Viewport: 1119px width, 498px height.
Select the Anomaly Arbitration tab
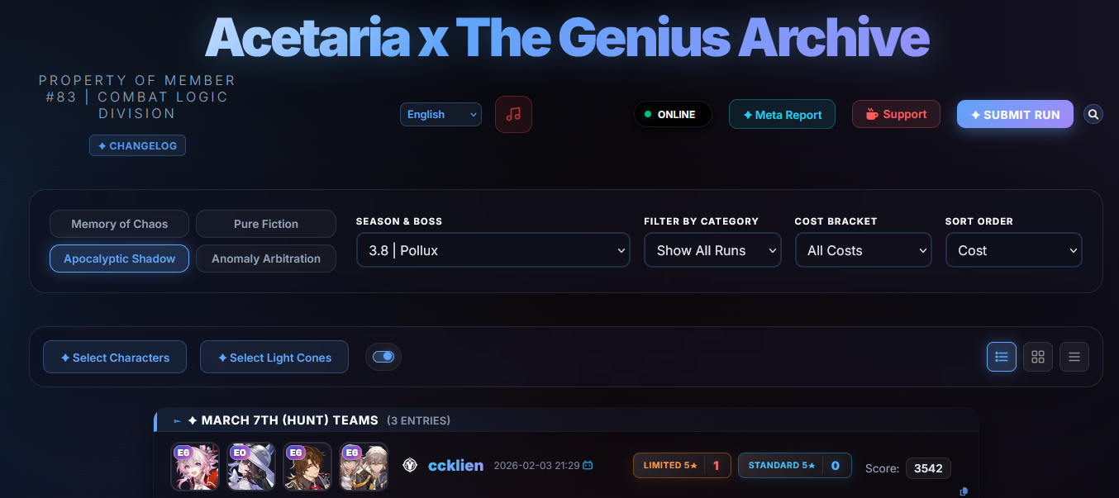[x=266, y=258]
